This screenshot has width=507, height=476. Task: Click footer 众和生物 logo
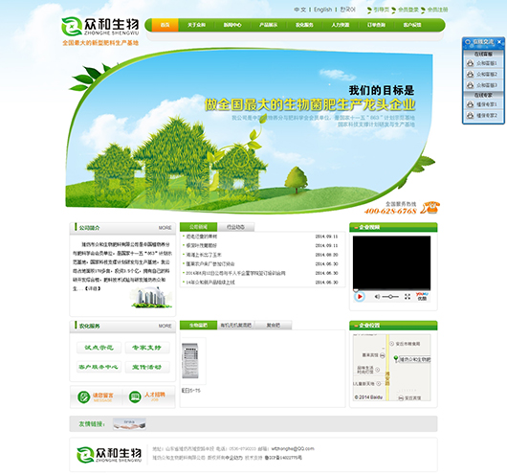(109, 455)
